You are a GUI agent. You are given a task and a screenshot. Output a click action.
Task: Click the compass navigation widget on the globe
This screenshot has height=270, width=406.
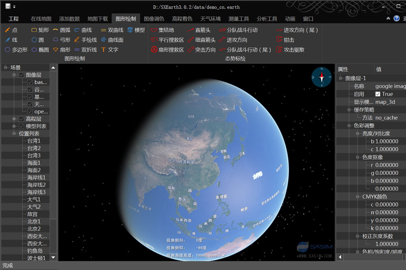(321, 77)
